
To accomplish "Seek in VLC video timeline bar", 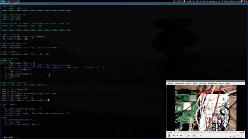I will (206, 132).
